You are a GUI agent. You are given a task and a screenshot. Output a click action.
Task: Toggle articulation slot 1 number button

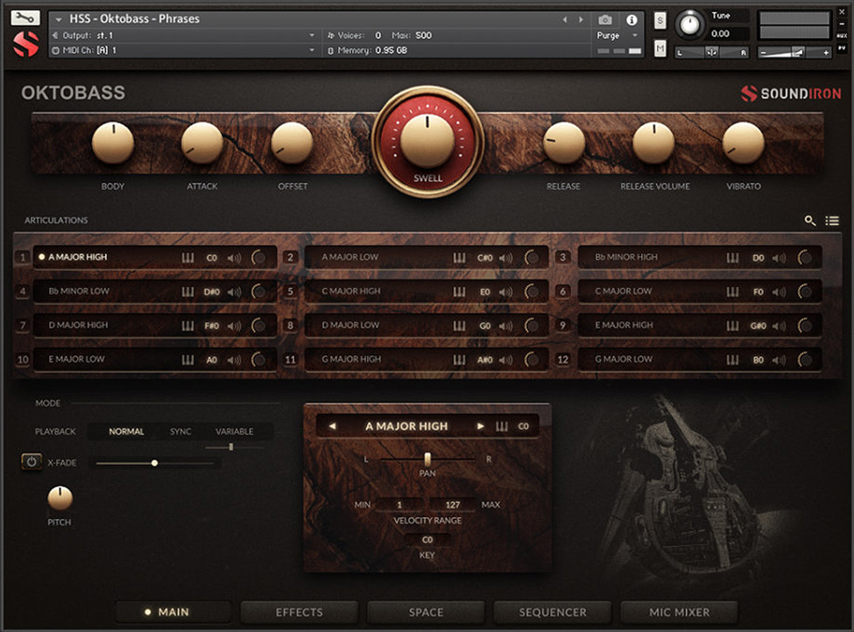click(22, 257)
